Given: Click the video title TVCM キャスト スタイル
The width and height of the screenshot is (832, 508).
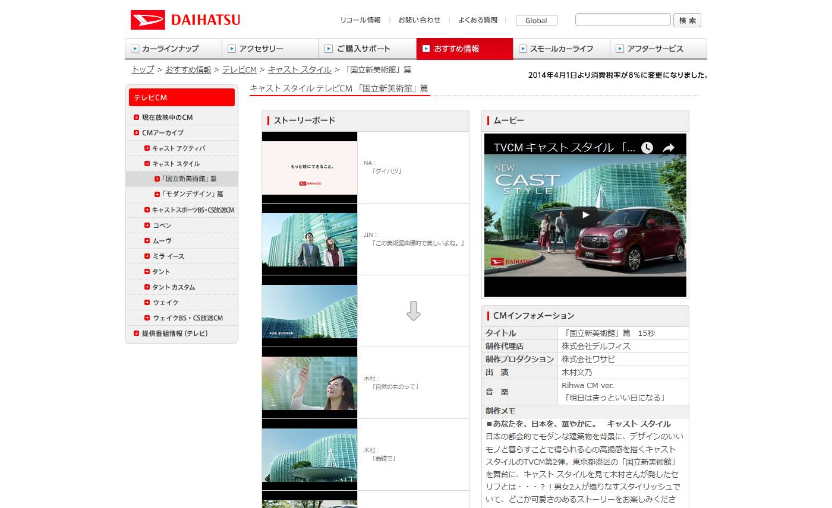Looking at the screenshot, I should (564, 148).
